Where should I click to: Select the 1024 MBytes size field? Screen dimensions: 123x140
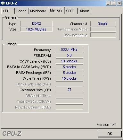pos(36,29)
